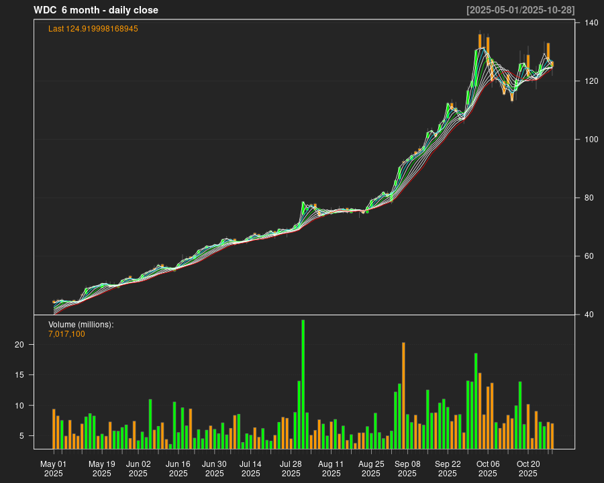Select the Sep 08 2025 date label

click(407, 468)
